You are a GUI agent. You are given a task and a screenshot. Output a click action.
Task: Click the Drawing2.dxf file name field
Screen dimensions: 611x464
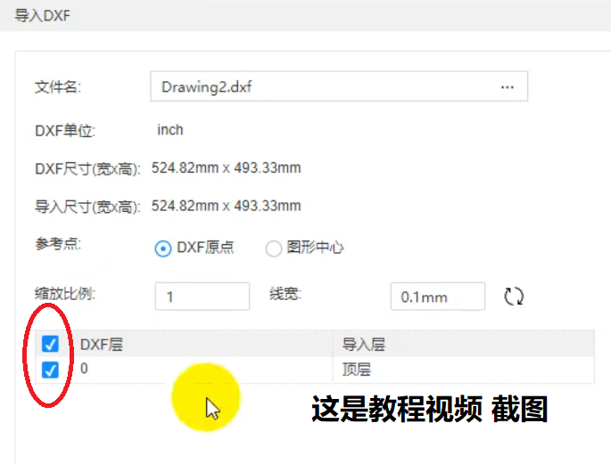click(321, 87)
